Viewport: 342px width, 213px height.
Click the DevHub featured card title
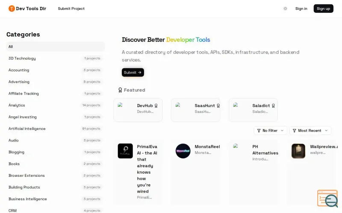145,106
